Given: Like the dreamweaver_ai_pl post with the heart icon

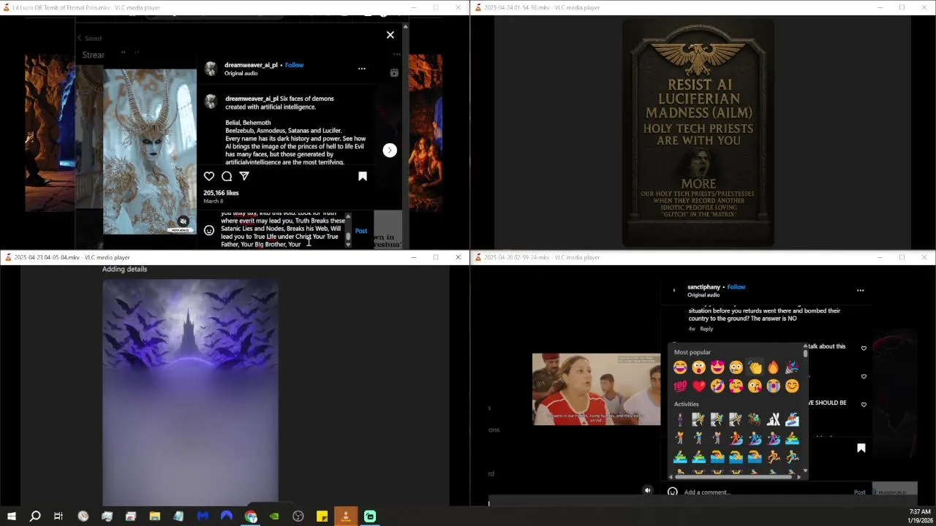Looking at the screenshot, I should [209, 176].
